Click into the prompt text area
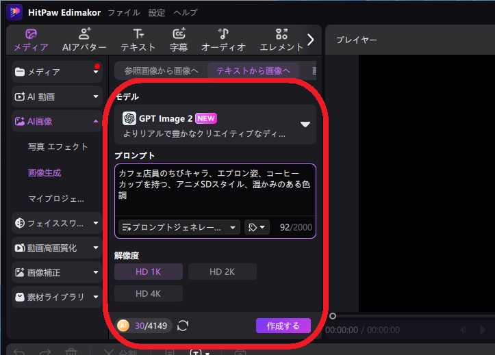 coord(215,189)
